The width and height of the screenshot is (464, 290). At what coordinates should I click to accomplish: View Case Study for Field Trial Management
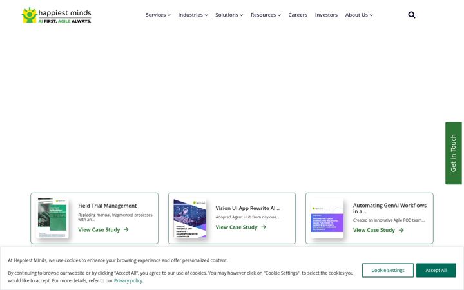coord(99,229)
